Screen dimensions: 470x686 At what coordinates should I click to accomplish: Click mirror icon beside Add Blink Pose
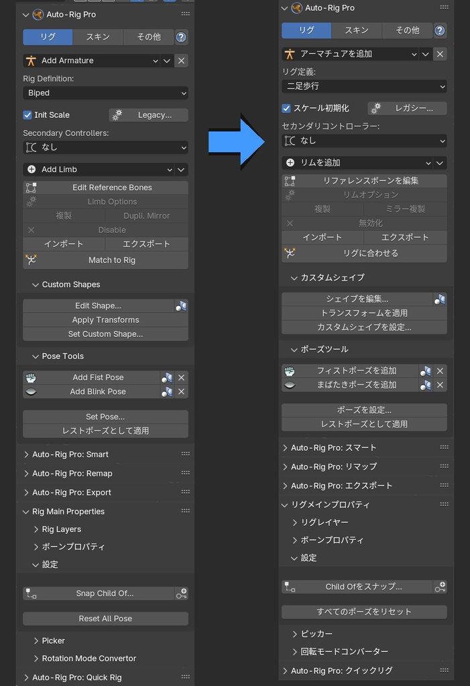tap(166, 391)
